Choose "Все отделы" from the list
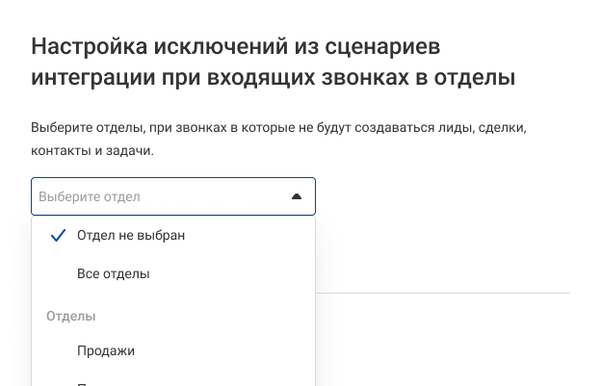The width and height of the screenshot is (601, 386). [113, 274]
